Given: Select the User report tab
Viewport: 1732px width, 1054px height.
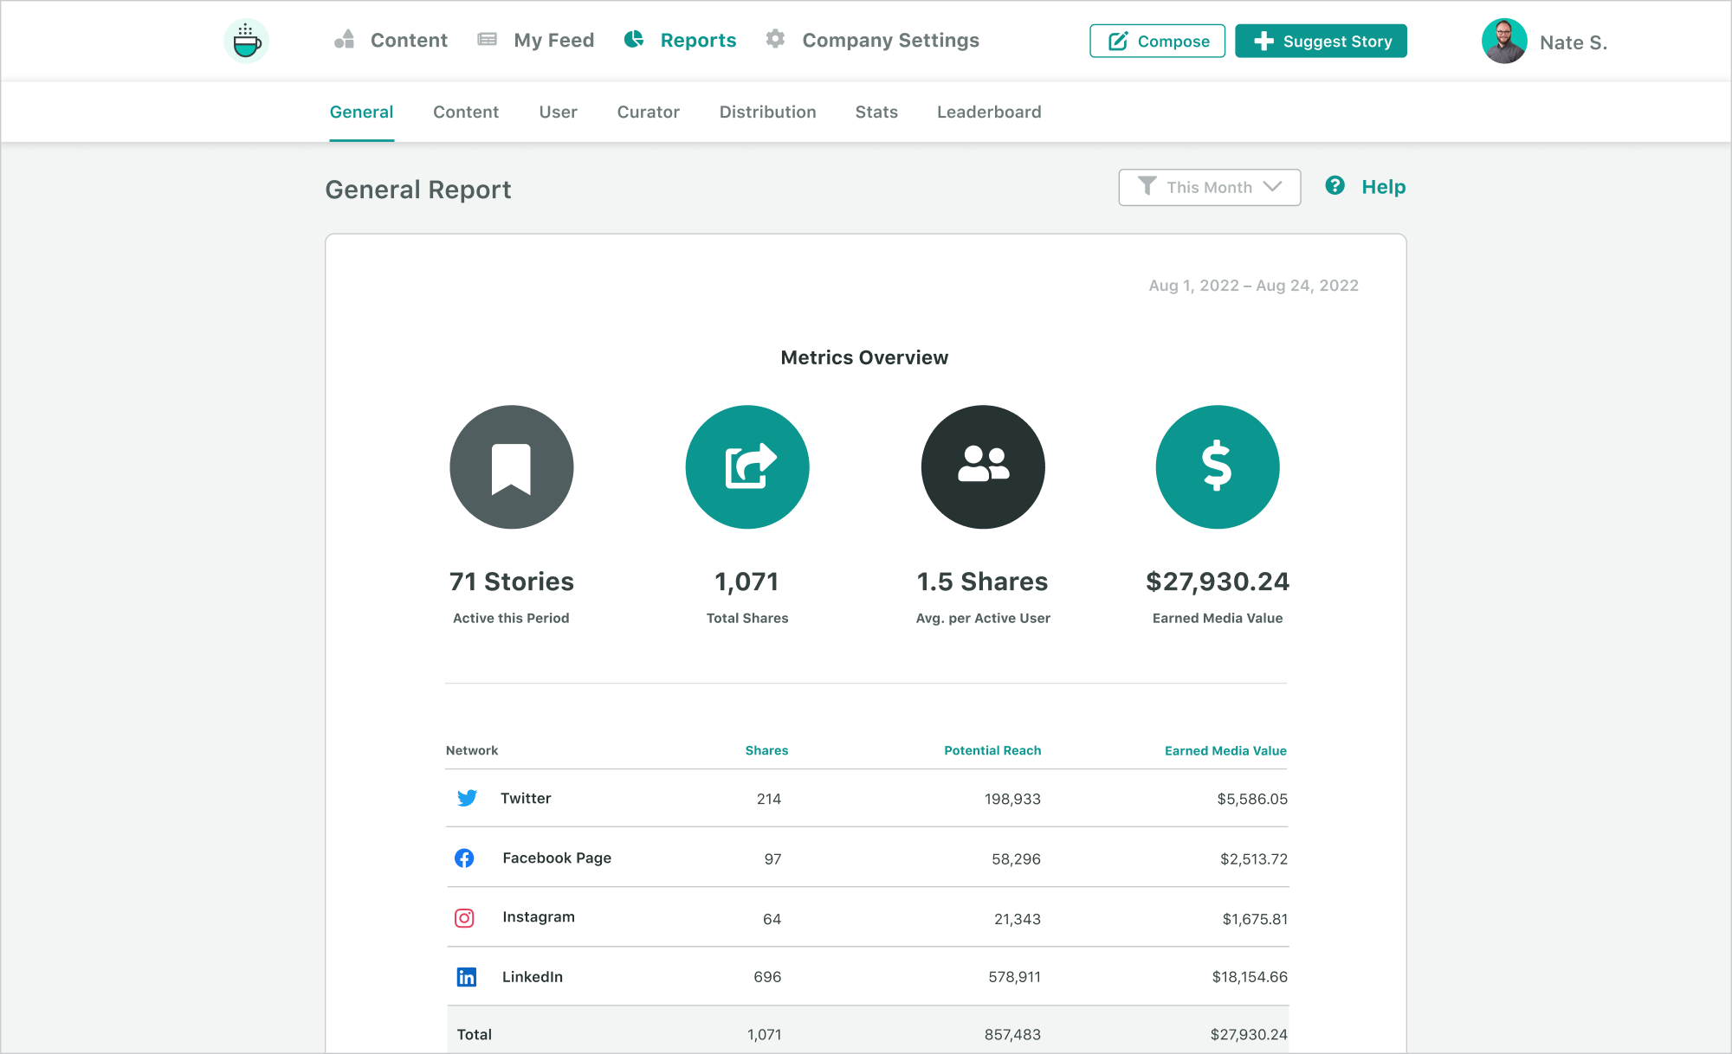Looking at the screenshot, I should (558, 112).
